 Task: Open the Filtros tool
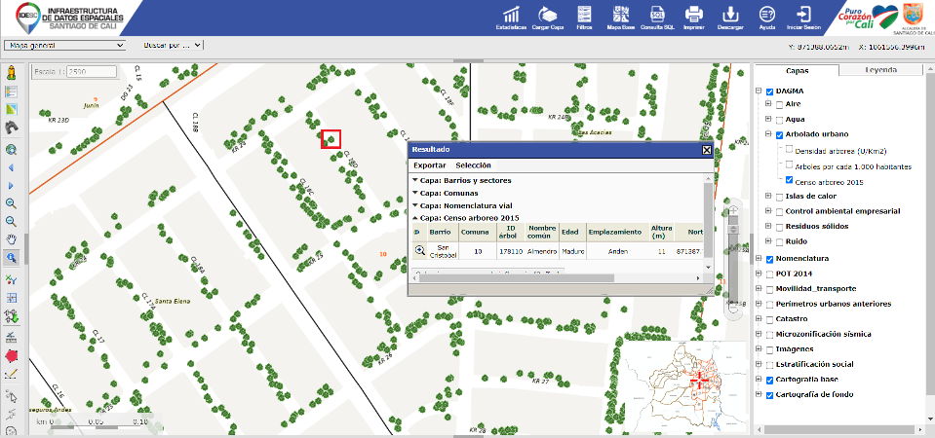[x=584, y=17]
